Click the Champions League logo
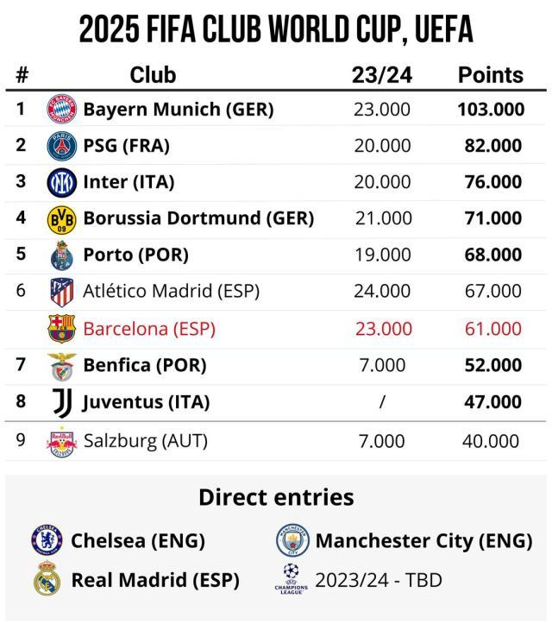 click(291, 578)
